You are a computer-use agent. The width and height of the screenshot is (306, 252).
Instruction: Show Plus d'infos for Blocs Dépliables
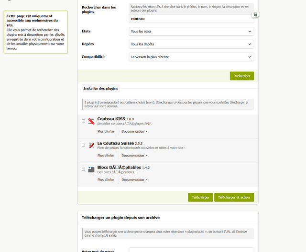[x=106, y=180]
